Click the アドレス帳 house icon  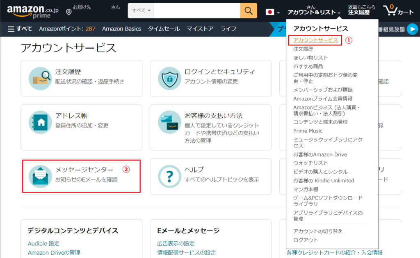(40, 122)
